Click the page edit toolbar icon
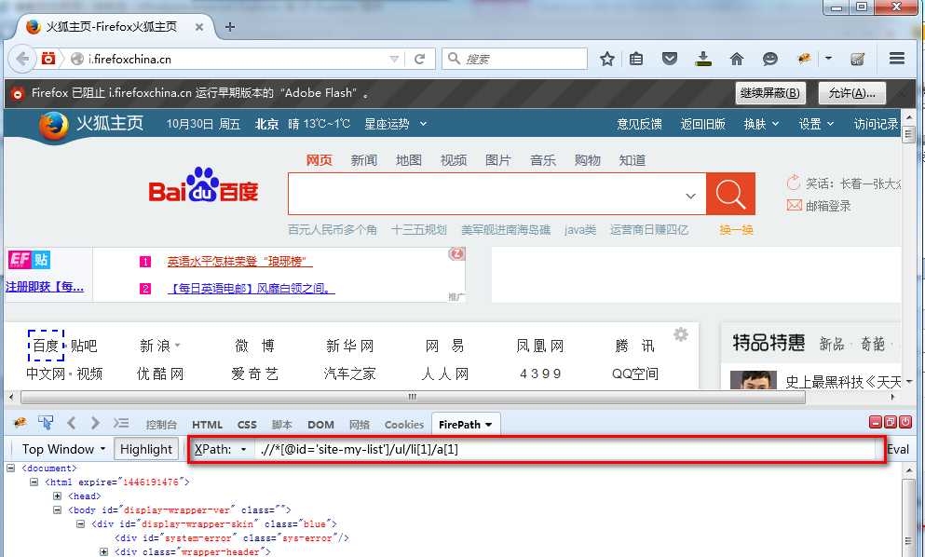The height and width of the screenshot is (557, 925). point(857,59)
